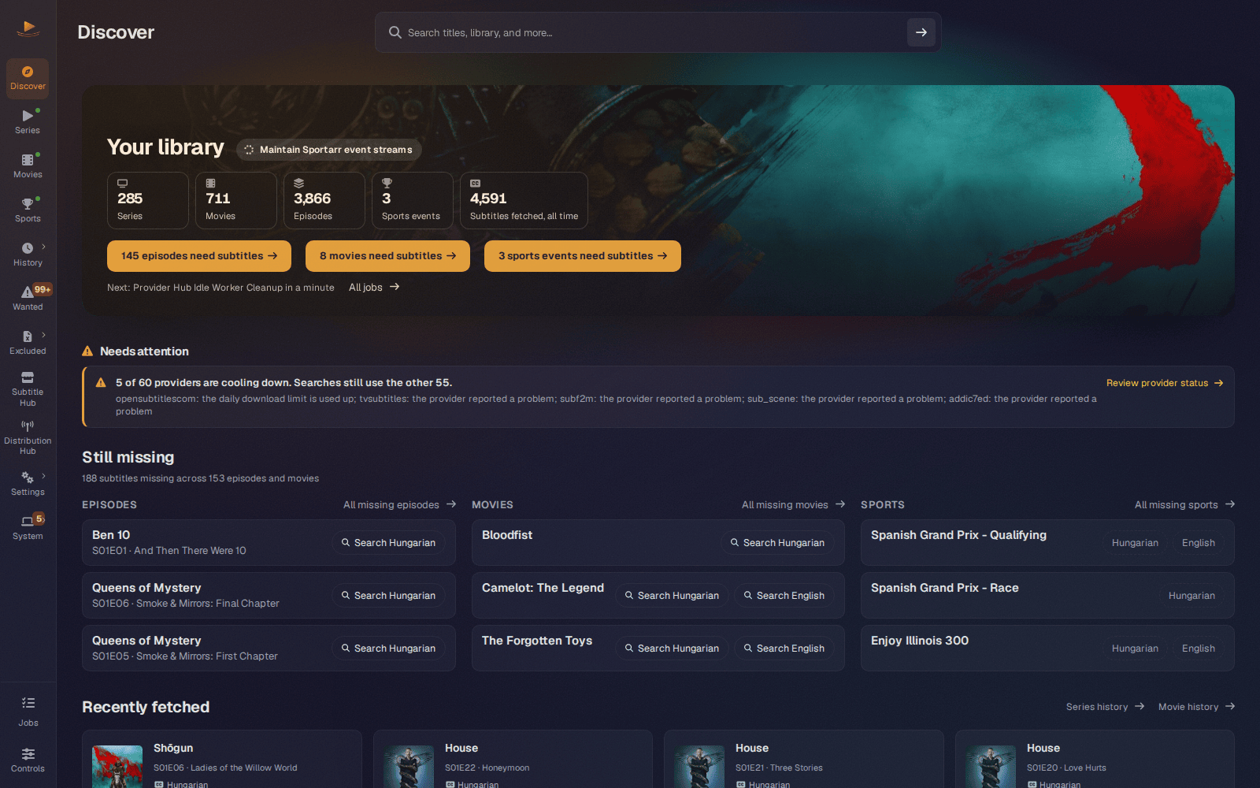Viewport: 1260px width, 788px height.
Task: Open Review provider status link
Action: [1165, 383]
